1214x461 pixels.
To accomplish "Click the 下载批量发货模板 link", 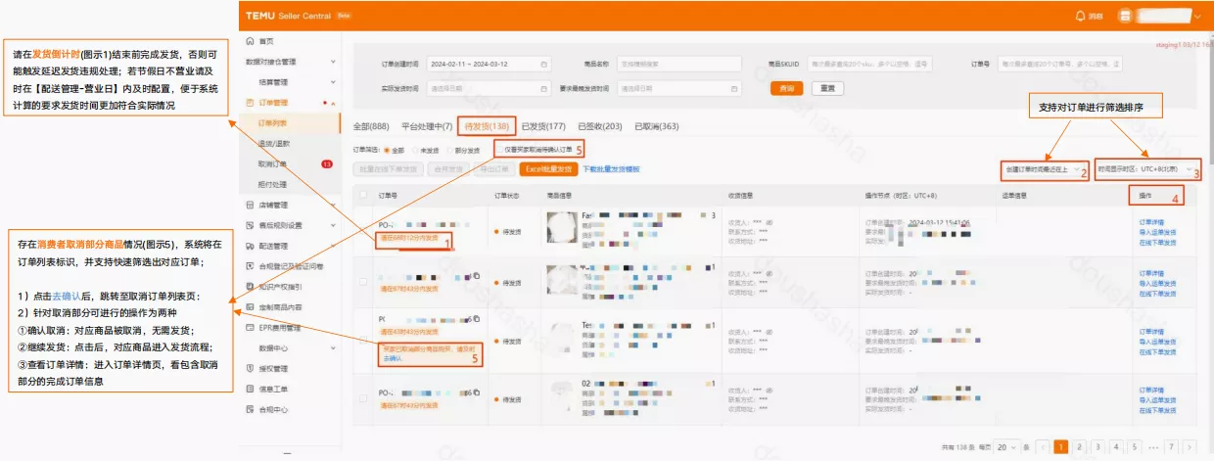I will [x=612, y=169].
